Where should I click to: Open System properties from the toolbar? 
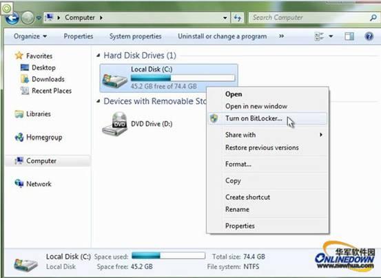135,36
